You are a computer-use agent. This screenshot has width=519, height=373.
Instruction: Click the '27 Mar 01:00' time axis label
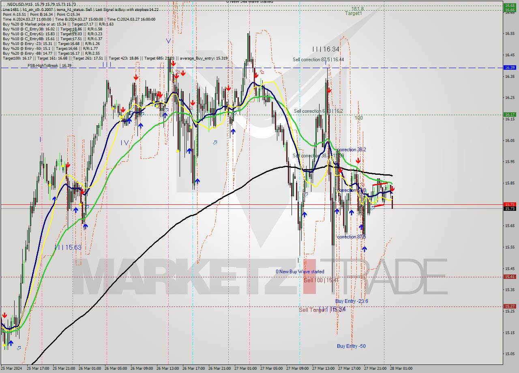pos(246,369)
